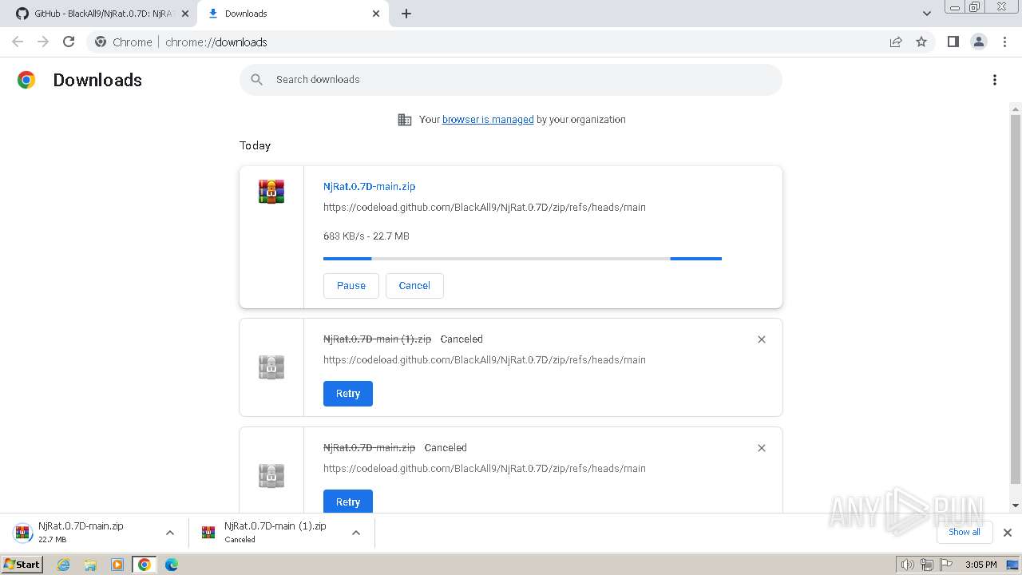The width and height of the screenshot is (1022, 575).
Task: Select the Downloads tab
Action: tap(292, 14)
